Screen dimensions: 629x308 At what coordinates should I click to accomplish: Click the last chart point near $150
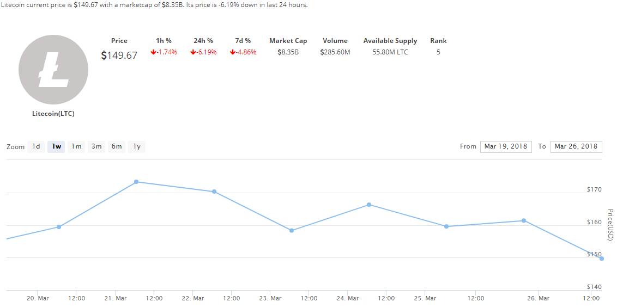click(x=601, y=258)
